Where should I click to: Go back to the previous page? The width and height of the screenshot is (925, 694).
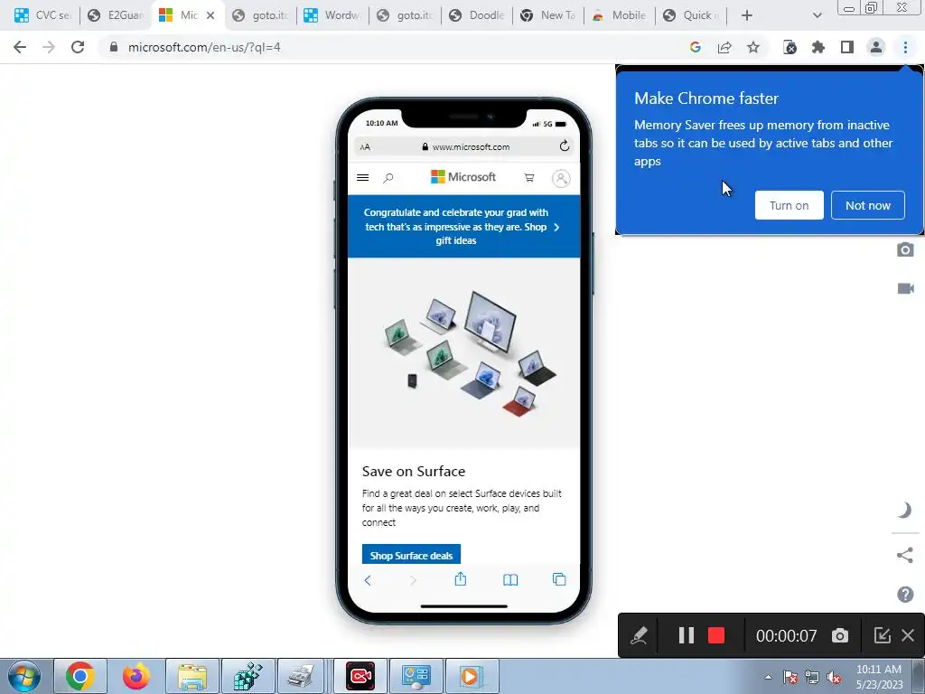[x=20, y=47]
